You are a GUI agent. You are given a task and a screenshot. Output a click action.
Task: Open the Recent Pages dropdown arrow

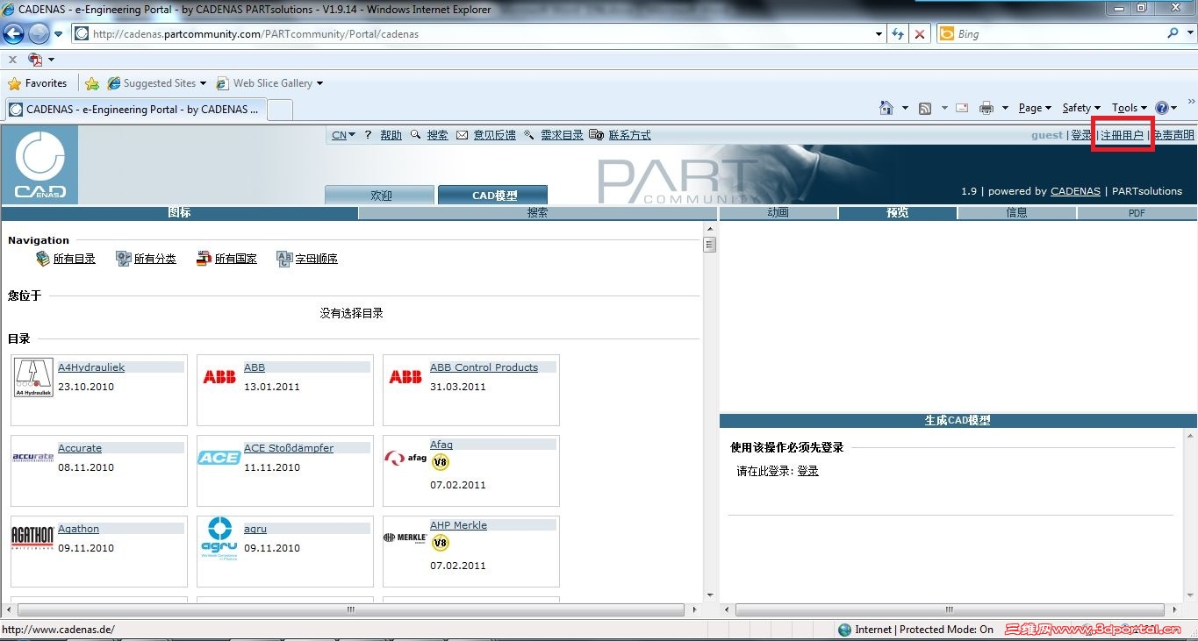click(x=58, y=34)
